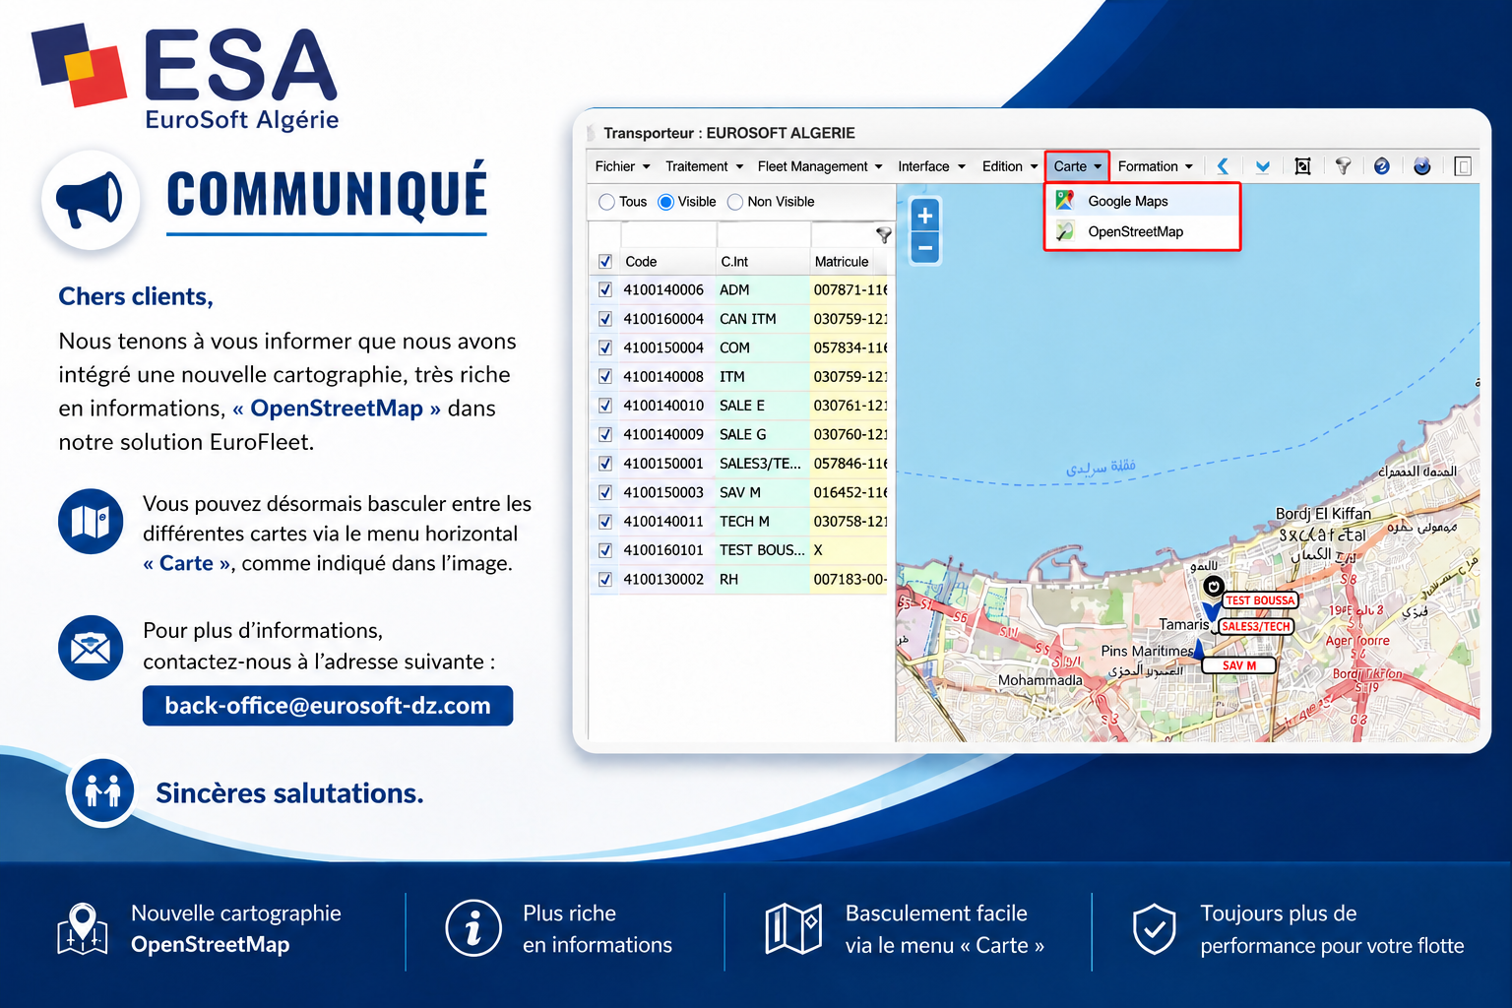Collapse the Carte dropdown menu

click(1077, 166)
